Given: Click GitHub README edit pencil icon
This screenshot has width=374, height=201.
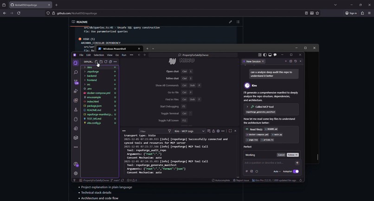Looking at the screenshot, I should [x=231, y=22].
